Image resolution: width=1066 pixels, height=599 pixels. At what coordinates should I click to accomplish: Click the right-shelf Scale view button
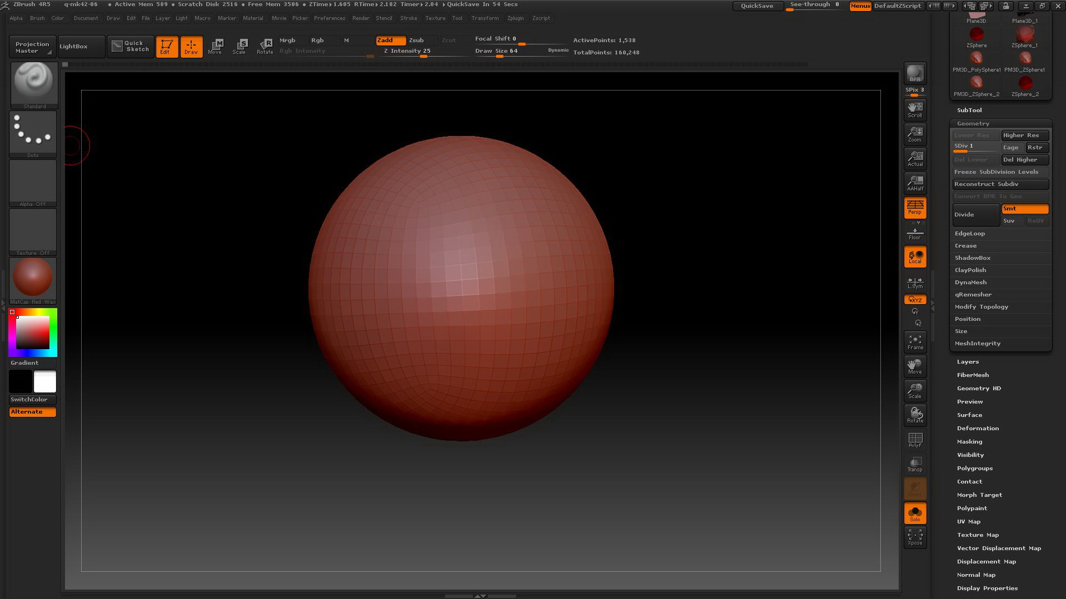(915, 391)
